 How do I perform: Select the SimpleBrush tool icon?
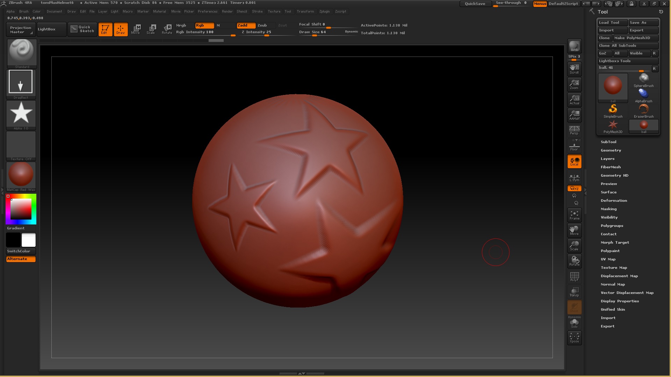tap(613, 111)
